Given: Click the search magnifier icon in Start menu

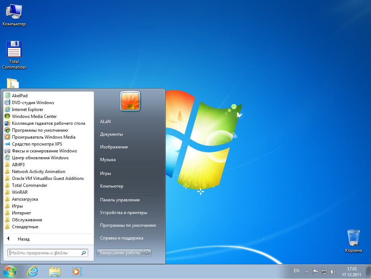Looking at the screenshot, I should [83, 253].
